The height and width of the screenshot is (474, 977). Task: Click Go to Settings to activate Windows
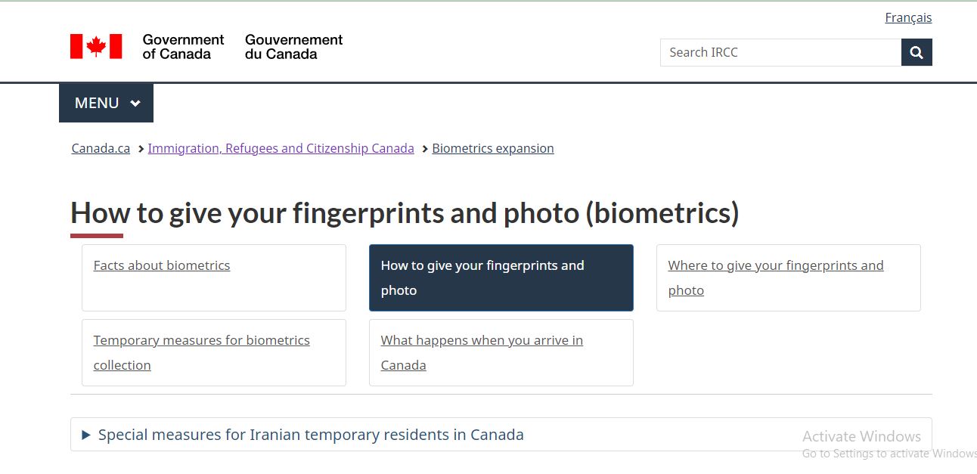[x=889, y=454]
